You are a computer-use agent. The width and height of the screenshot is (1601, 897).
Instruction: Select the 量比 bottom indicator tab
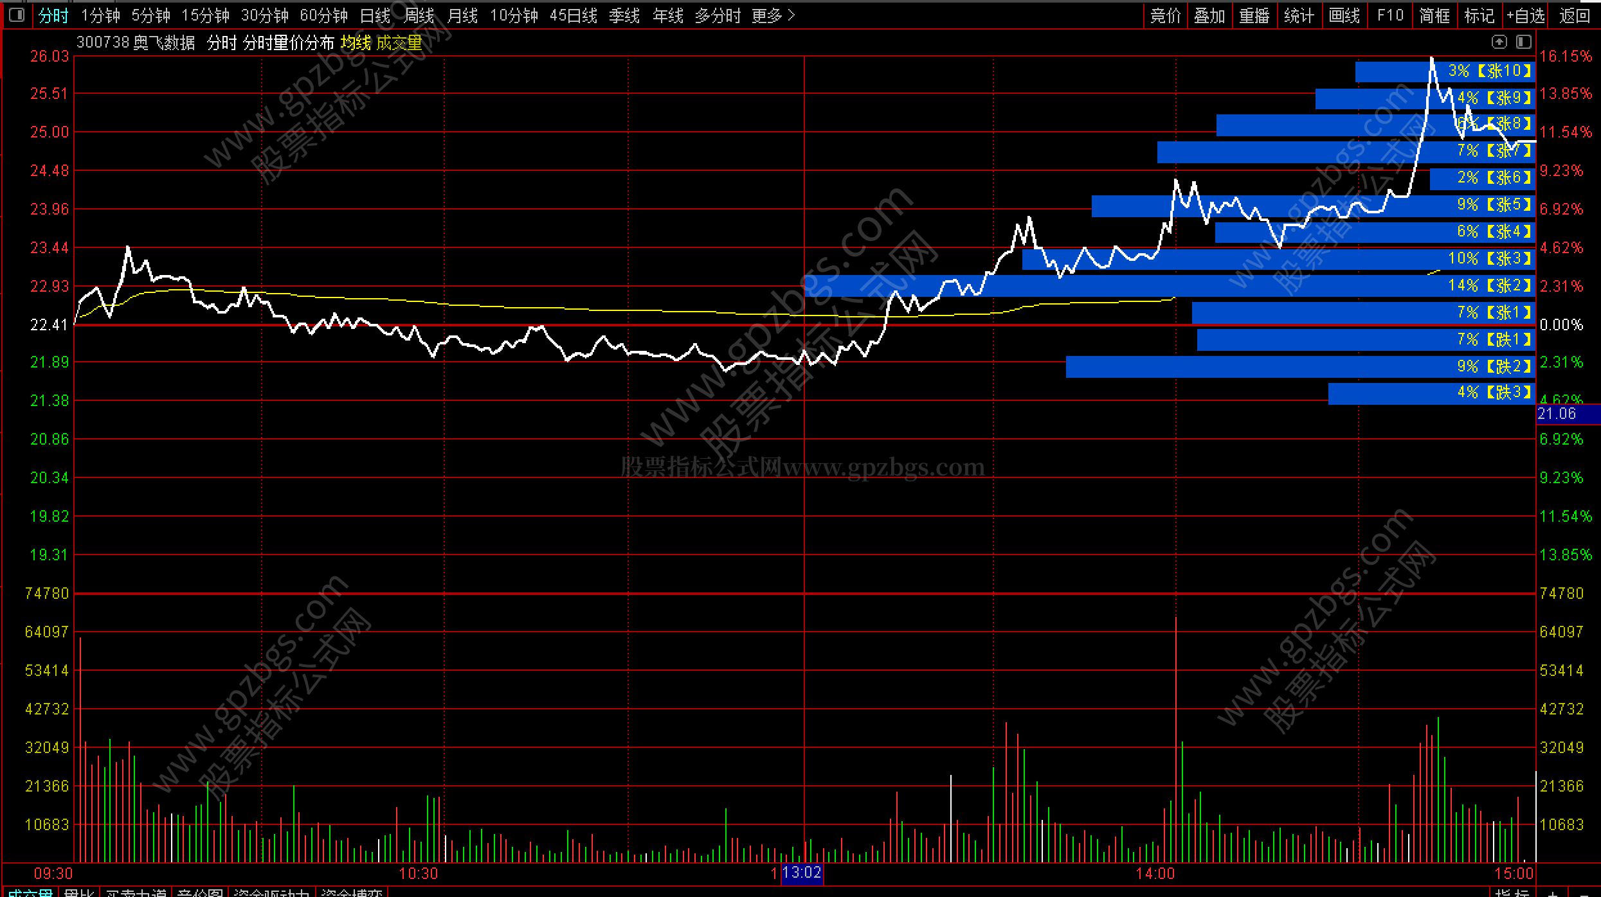click(x=79, y=893)
